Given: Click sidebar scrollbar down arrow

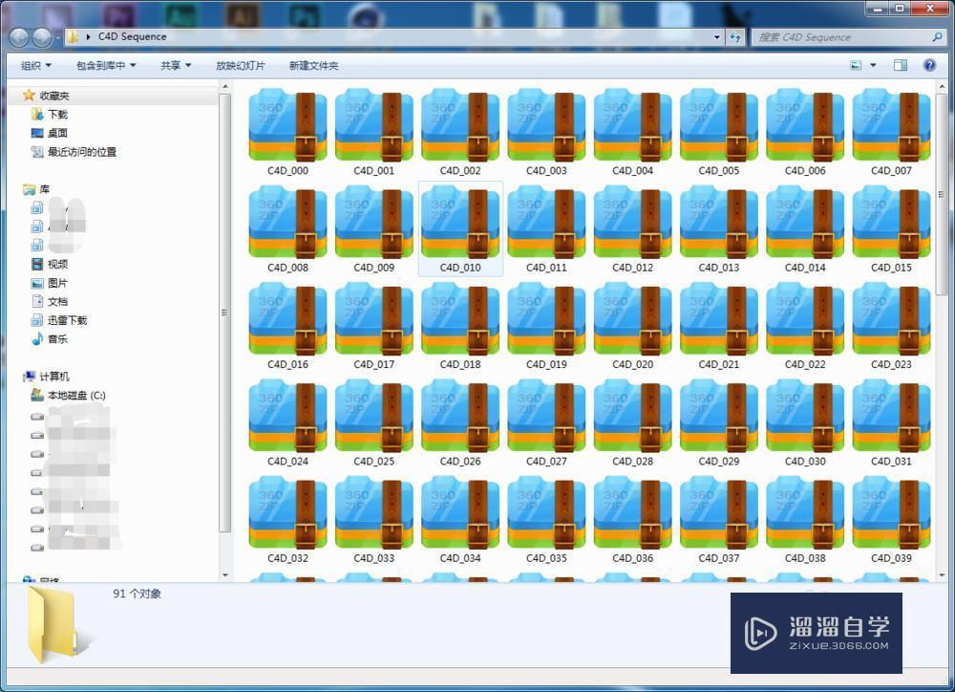Looking at the screenshot, I should [225, 575].
